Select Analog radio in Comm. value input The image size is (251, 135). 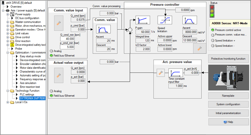tap(52, 51)
